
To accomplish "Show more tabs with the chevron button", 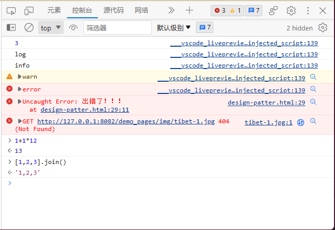I will pyautogui.click(x=171, y=10).
